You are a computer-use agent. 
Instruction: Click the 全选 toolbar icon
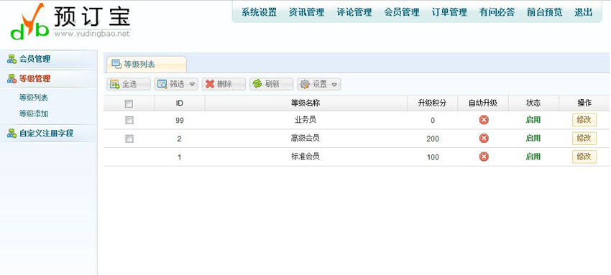tap(114, 85)
